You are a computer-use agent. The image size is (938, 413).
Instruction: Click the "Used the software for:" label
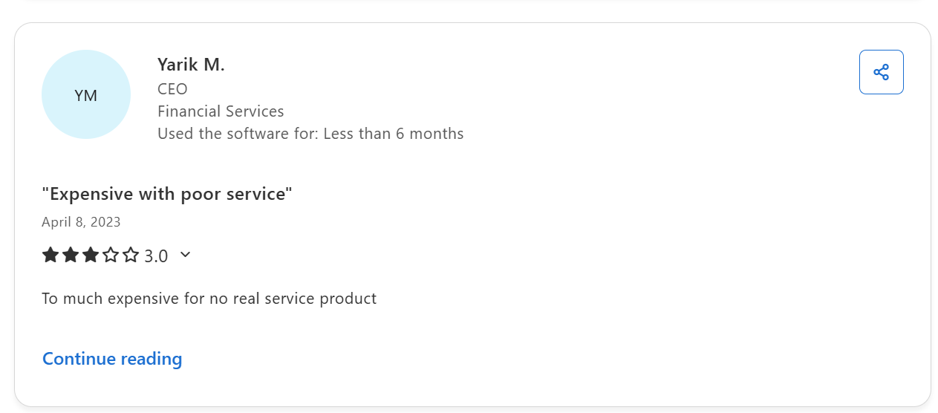(x=238, y=134)
